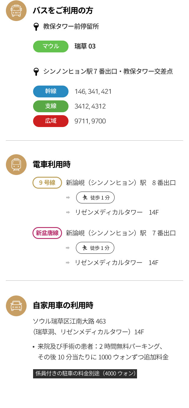Click the pin icon next to シンノンヒョン駅7番出口
The width and height of the screenshot is (189, 408).
coord(36,72)
